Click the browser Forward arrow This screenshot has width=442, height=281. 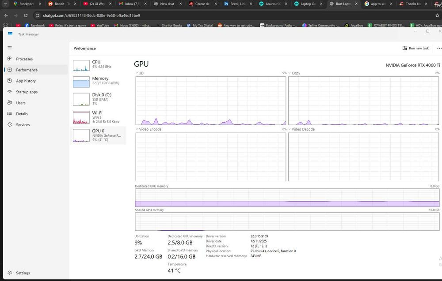(16, 15)
